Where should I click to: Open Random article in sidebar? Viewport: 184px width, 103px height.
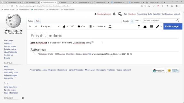pyautogui.click(x=10, y=49)
